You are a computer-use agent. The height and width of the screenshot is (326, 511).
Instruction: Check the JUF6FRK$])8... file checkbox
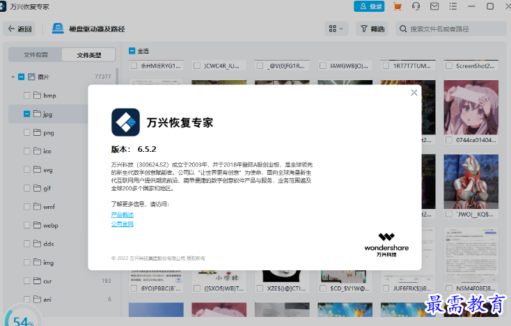click(x=386, y=288)
